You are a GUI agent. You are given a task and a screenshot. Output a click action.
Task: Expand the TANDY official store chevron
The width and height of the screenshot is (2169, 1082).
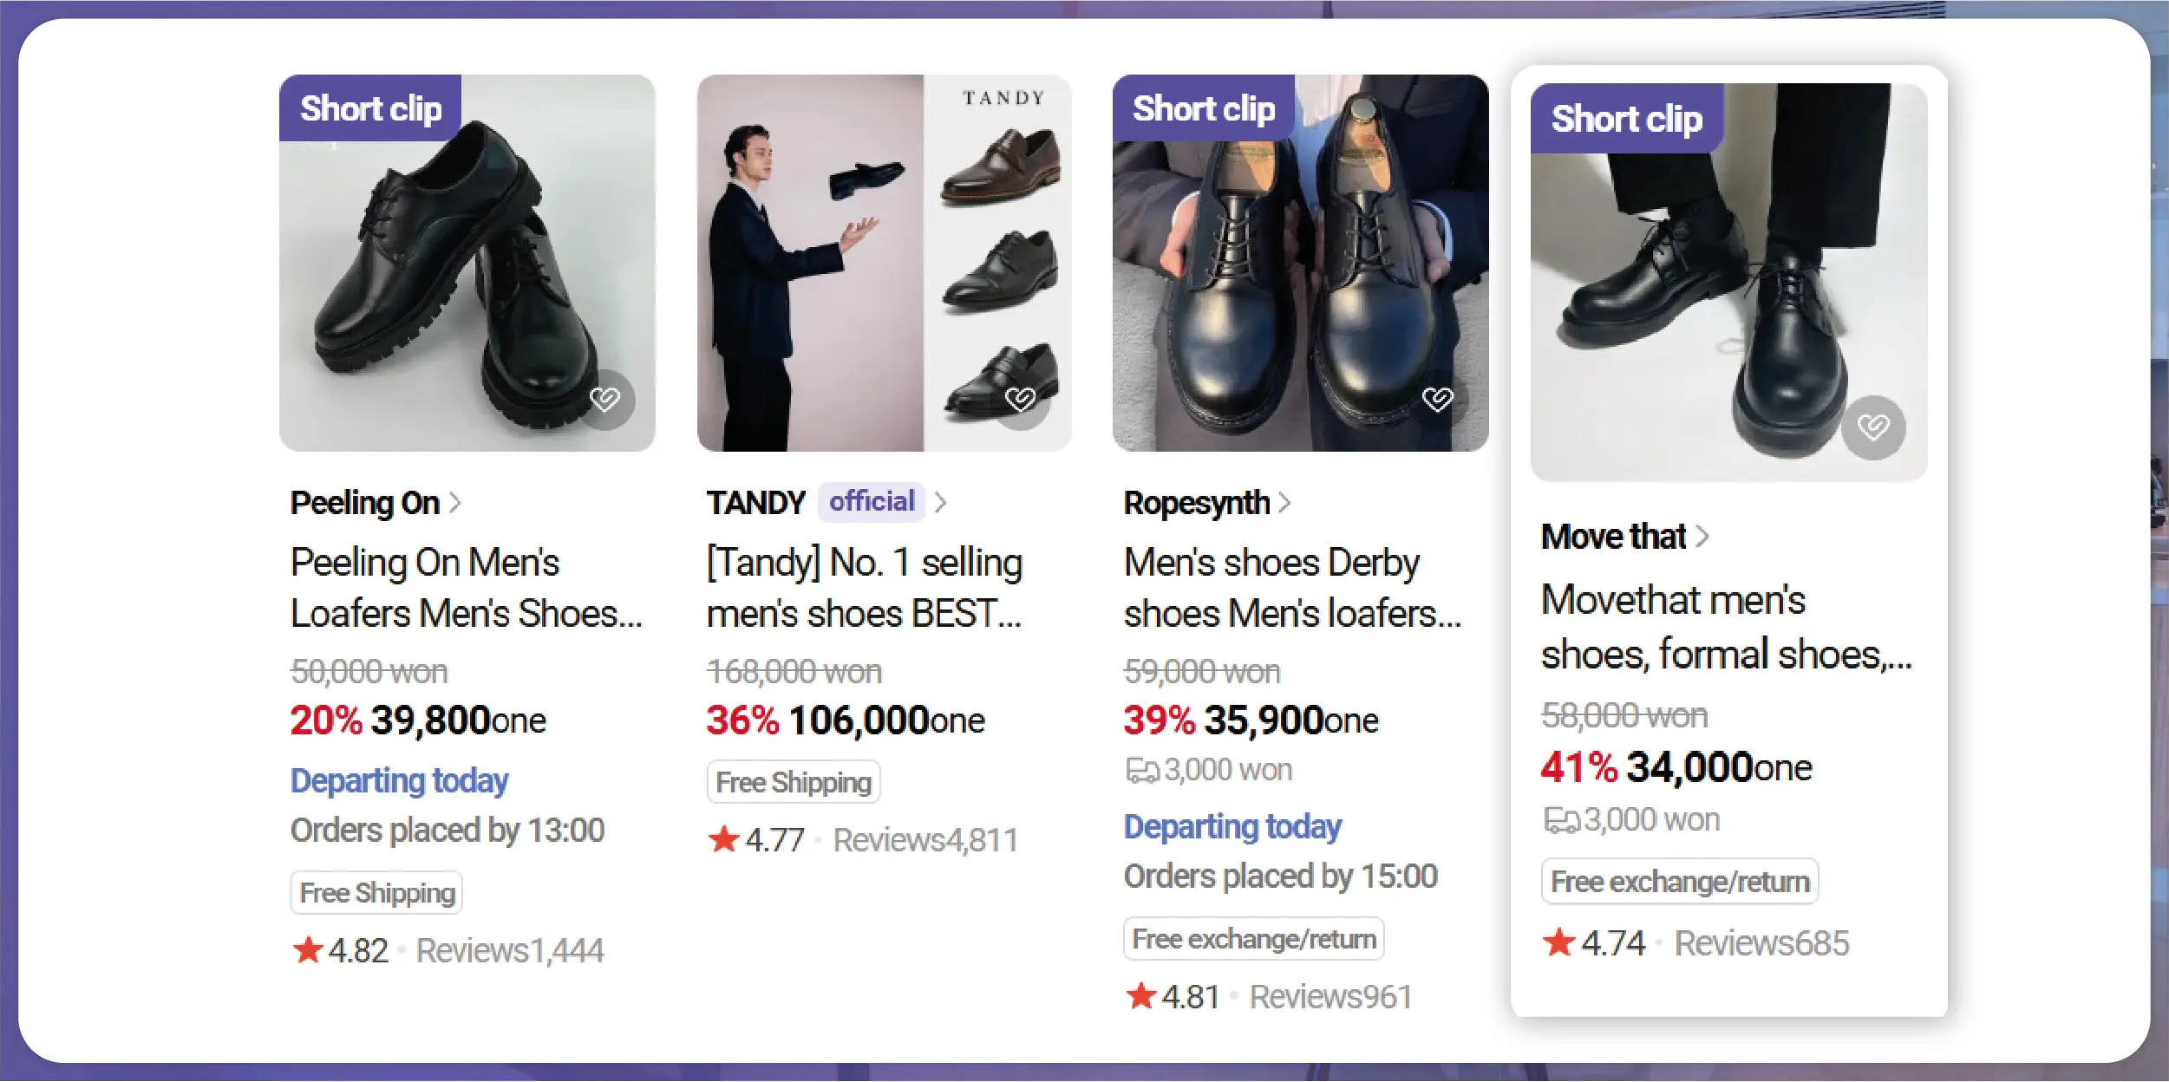[x=941, y=502]
